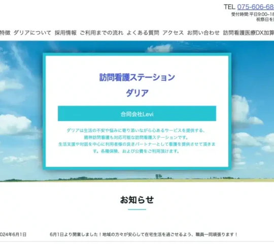Click the 合同会社Levi teal banner
274x244 pixels.
[x=137, y=113]
